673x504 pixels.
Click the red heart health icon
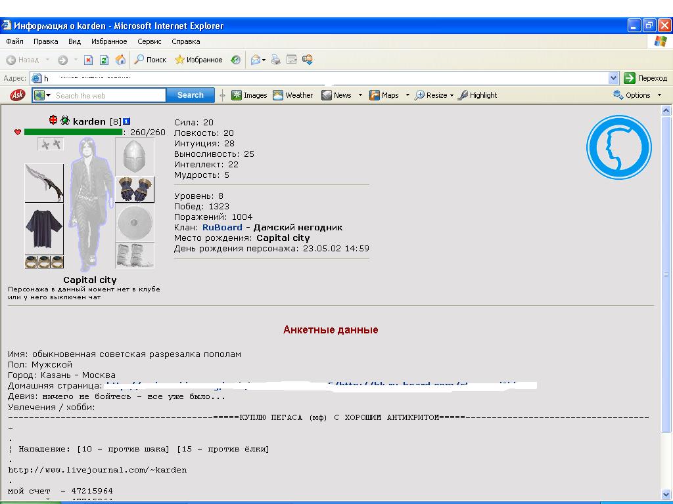click(18, 132)
